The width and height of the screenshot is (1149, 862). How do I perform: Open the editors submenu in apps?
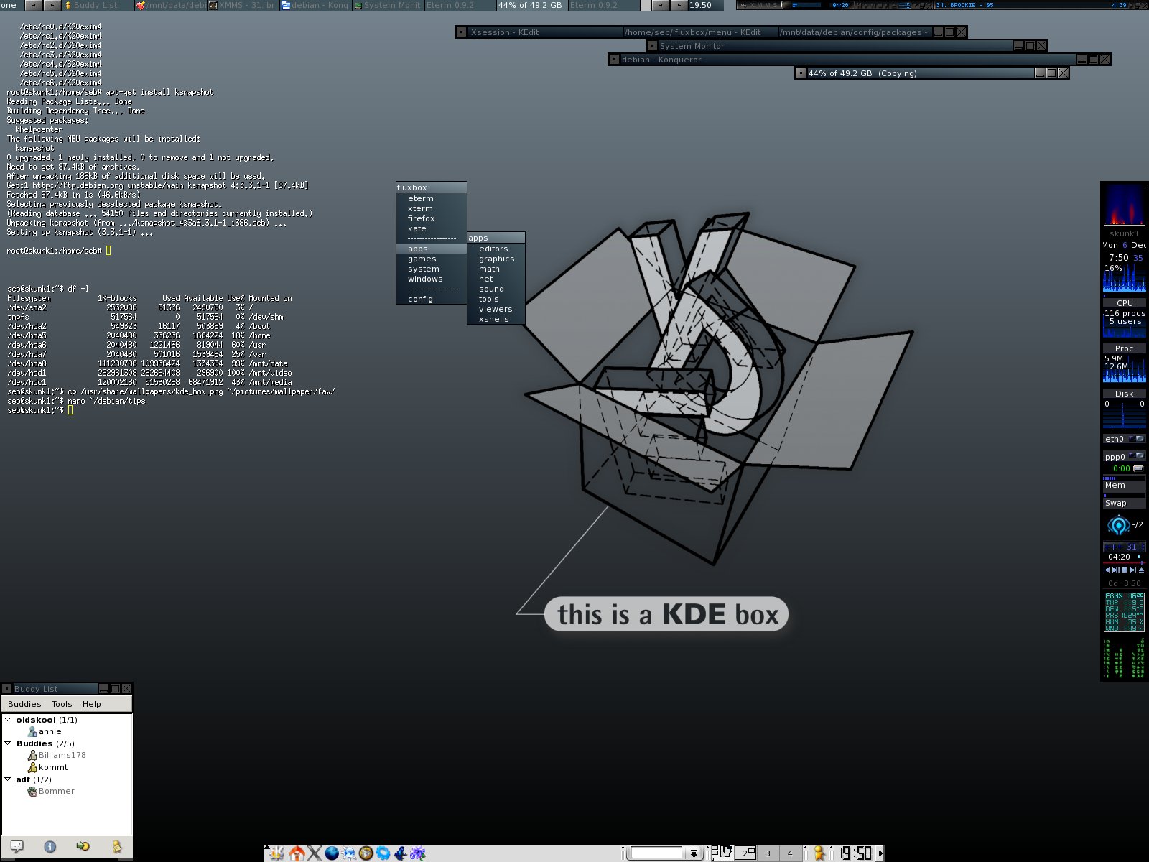(493, 249)
